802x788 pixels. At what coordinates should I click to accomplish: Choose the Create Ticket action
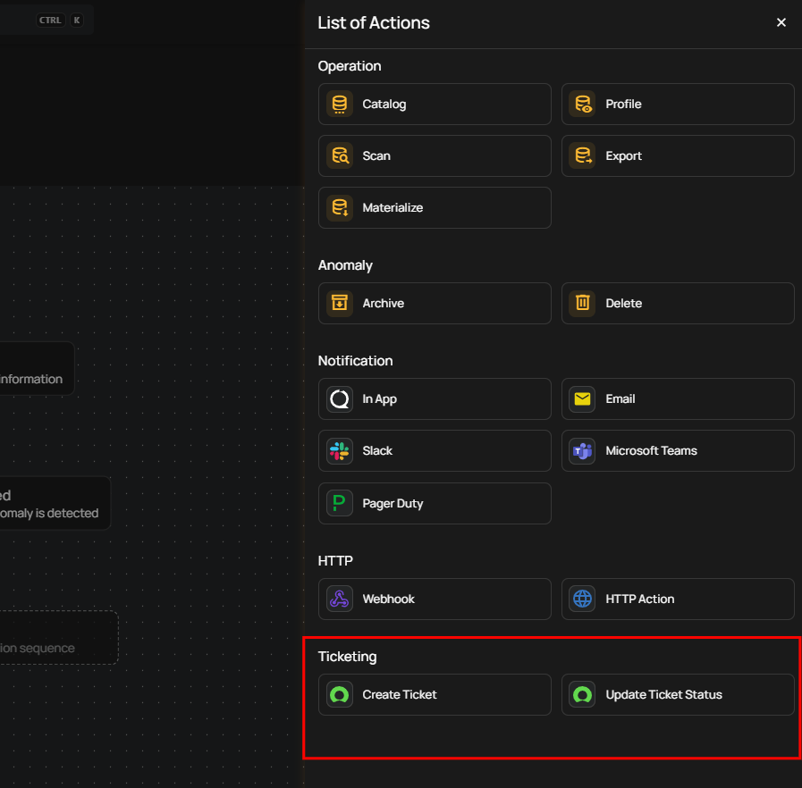click(x=435, y=695)
